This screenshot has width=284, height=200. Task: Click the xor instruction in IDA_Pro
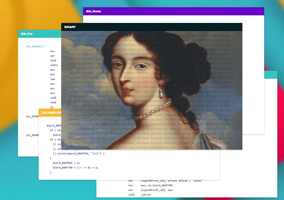[x=52, y=56]
